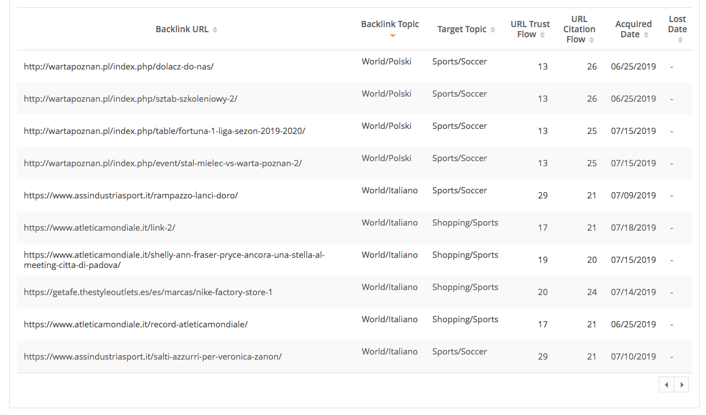Click Shopping/Sports target in link-2 row
The height and width of the screenshot is (415, 706).
[x=465, y=222]
